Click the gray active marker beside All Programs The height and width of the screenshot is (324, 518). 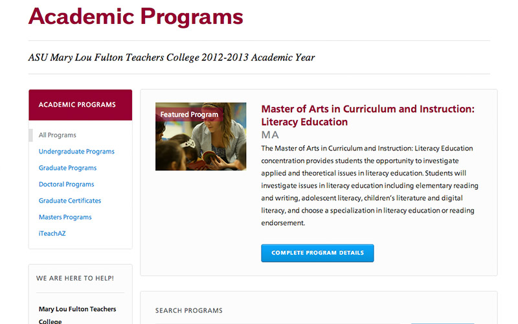tap(30, 135)
